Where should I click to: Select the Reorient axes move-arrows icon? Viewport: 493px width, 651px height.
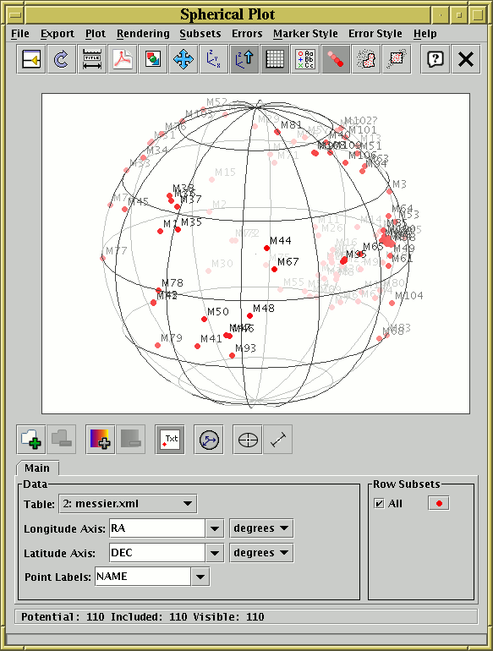(184, 59)
